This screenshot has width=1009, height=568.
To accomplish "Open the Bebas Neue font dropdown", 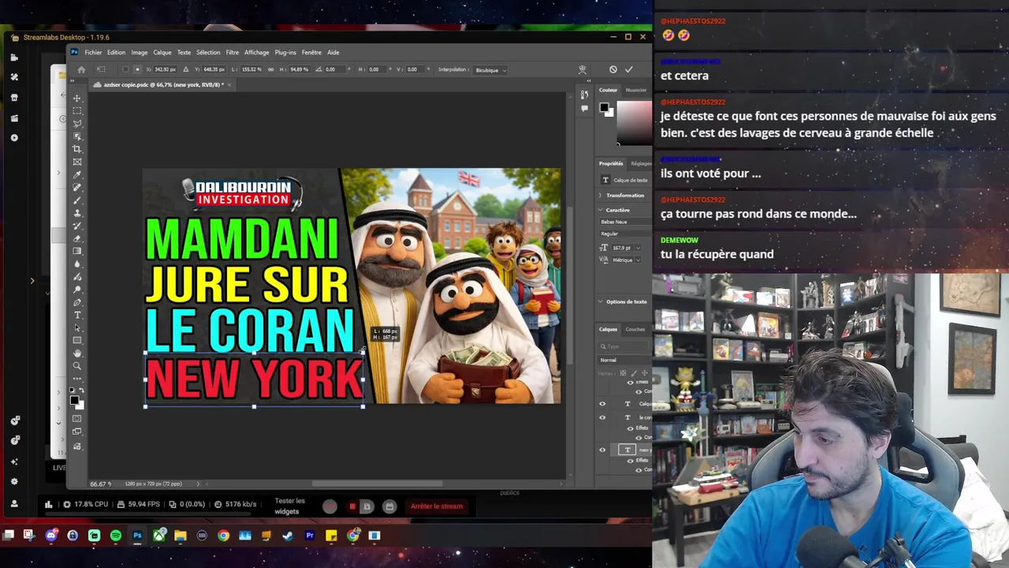I will tap(625, 222).
